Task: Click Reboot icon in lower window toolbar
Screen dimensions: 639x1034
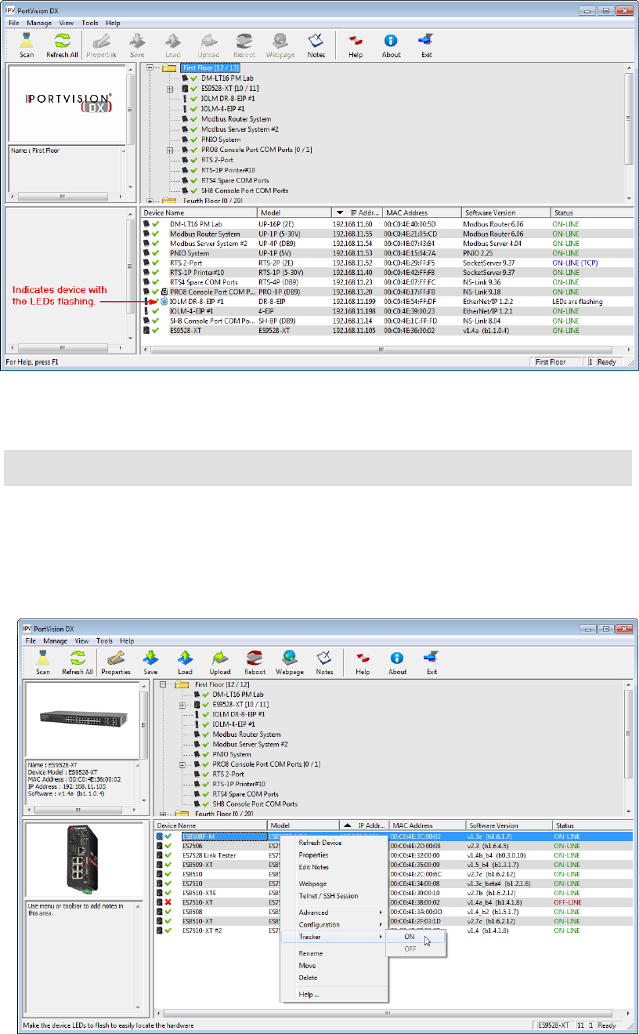Action: click(254, 658)
